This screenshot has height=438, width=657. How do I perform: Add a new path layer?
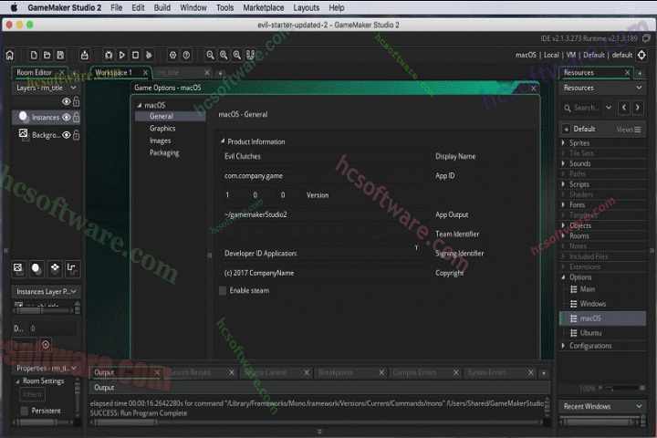(x=72, y=268)
